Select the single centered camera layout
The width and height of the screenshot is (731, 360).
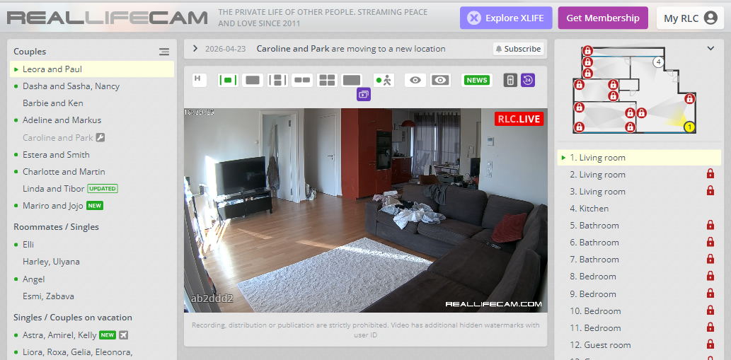pyautogui.click(x=228, y=80)
